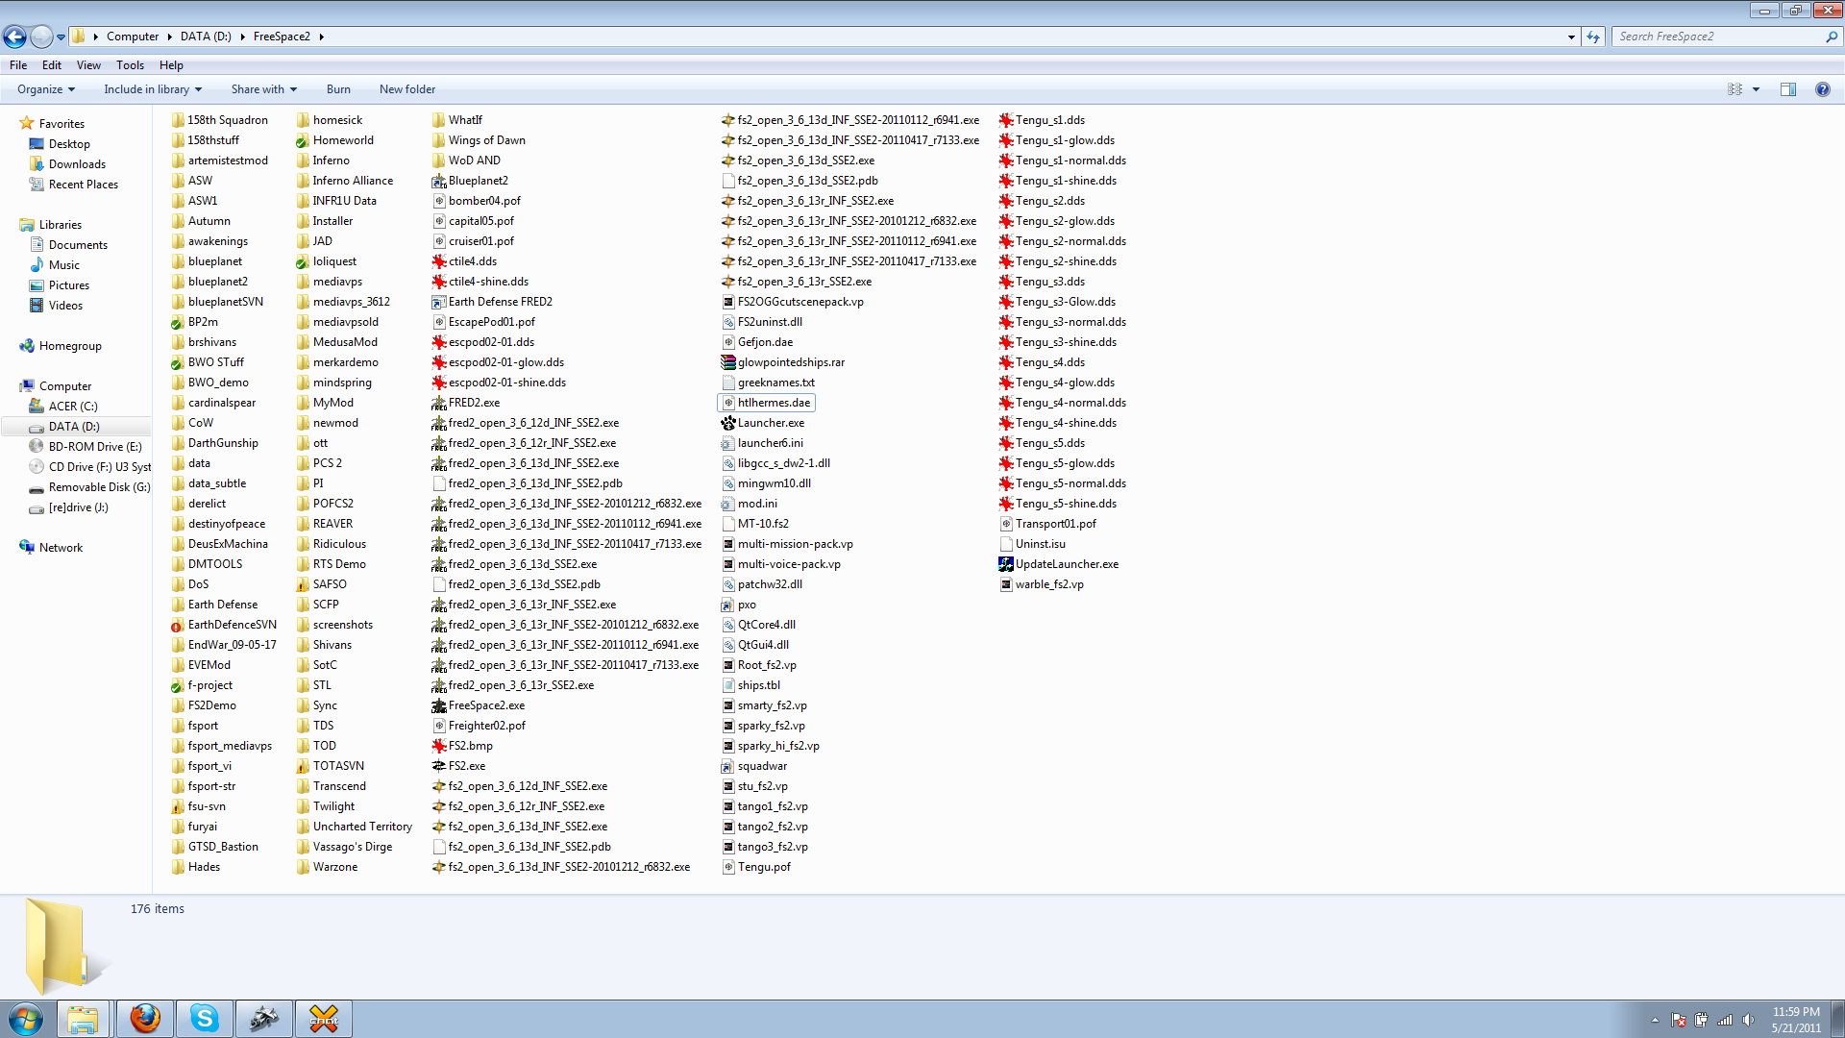This screenshot has height=1038, width=1845.
Task: Open the view options dropdown arrow
Action: pos(1756,89)
